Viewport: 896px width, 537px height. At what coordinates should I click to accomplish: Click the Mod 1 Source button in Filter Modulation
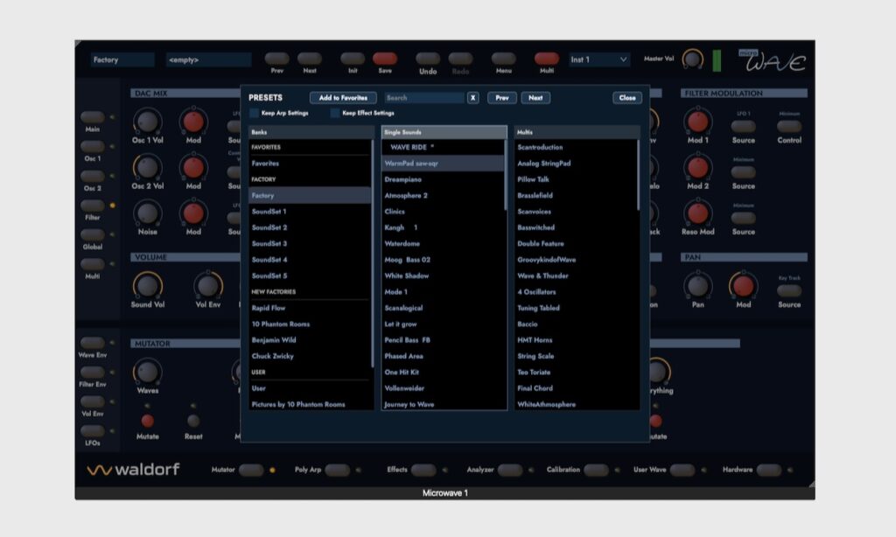pyautogui.click(x=744, y=126)
